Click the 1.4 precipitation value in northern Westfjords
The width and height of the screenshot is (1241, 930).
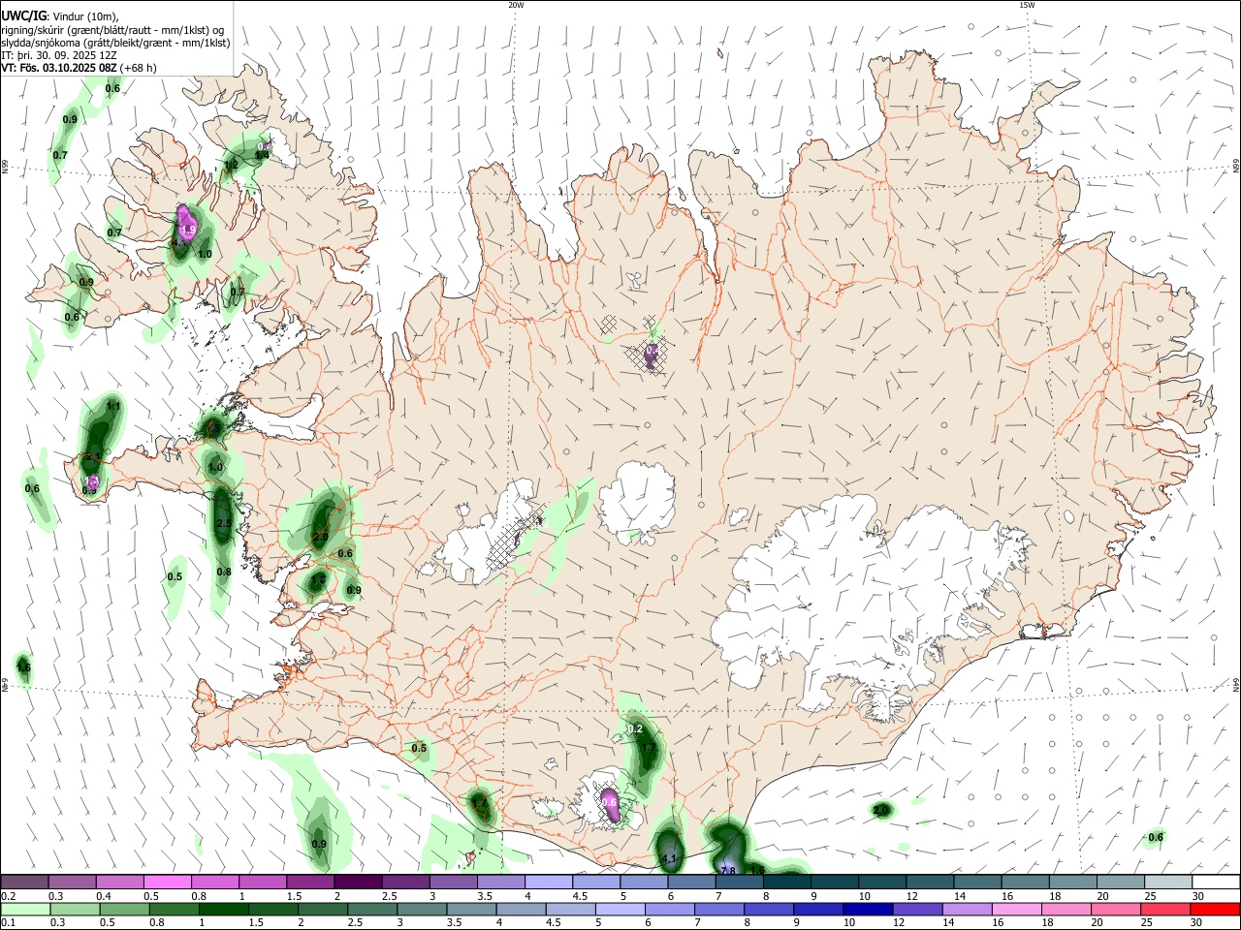262,154
